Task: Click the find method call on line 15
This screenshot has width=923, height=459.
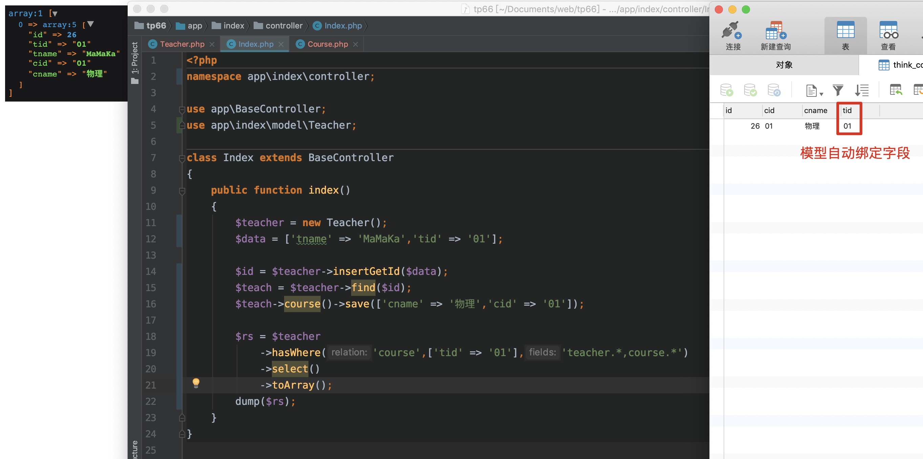Action: (363, 287)
